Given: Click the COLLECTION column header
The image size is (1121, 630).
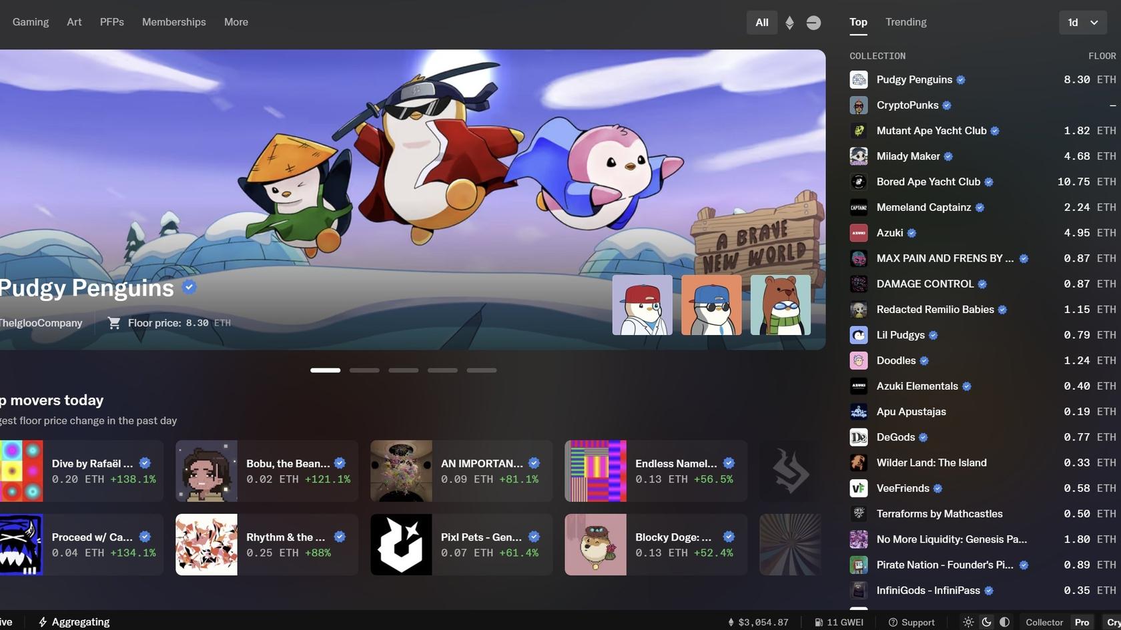Looking at the screenshot, I should coord(877,56).
